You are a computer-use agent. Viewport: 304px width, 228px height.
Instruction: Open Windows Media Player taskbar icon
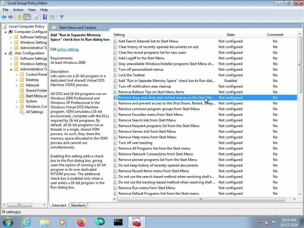coord(63,222)
